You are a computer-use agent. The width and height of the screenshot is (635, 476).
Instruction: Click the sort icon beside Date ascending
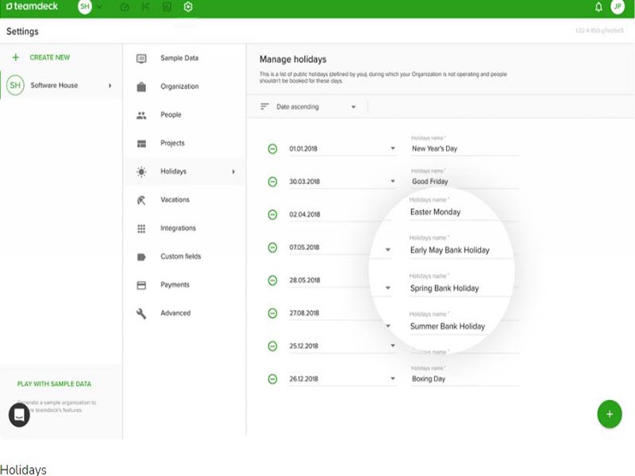coord(265,107)
